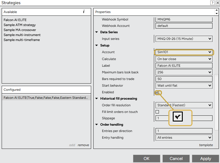Open the Input series dropdown

[184, 39]
